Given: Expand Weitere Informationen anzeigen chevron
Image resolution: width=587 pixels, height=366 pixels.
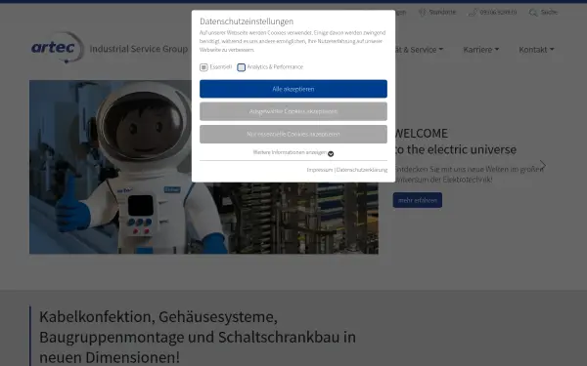Looking at the screenshot, I should [x=331, y=153].
